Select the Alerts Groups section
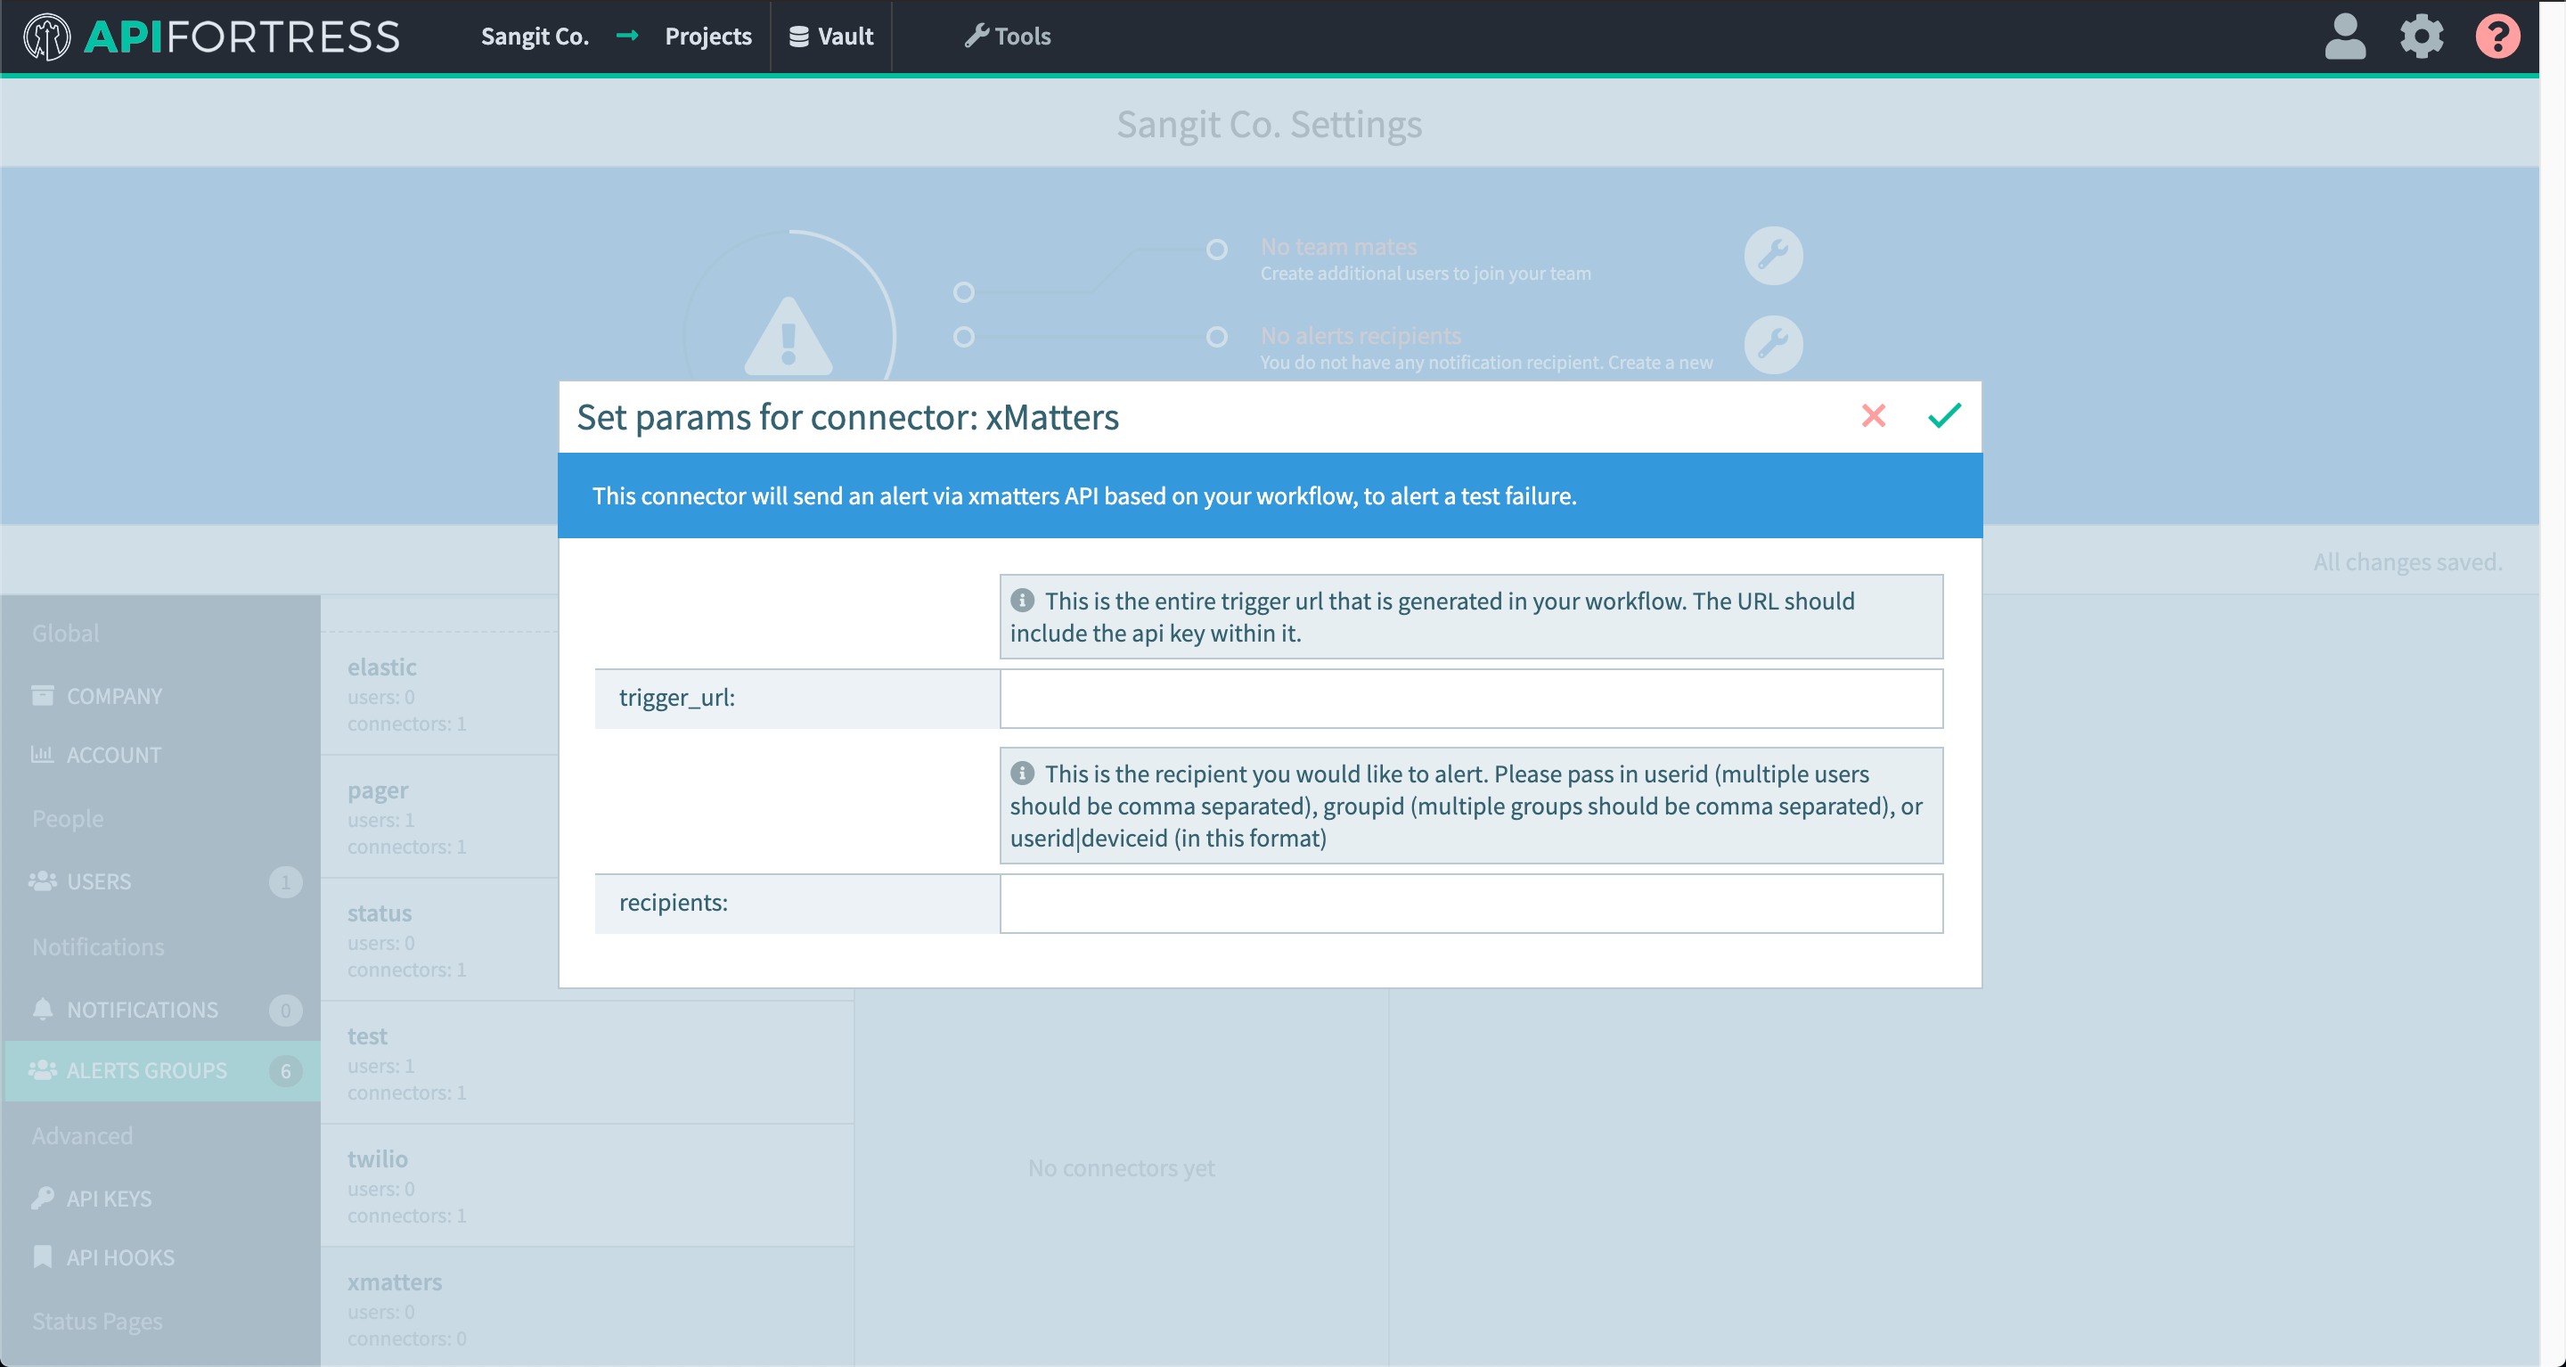The width and height of the screenshot is (2566, 1367). 145,1070
